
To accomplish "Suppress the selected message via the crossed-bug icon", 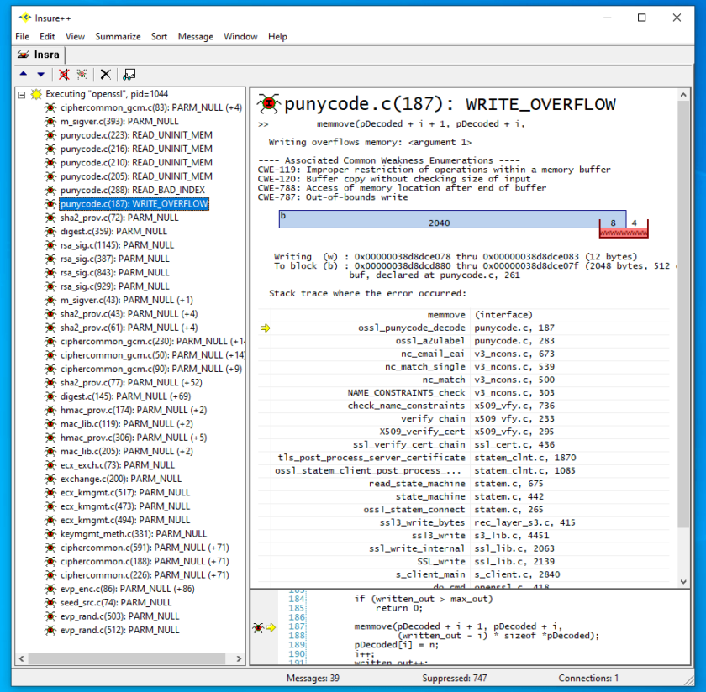I will (x=63, y=74).
